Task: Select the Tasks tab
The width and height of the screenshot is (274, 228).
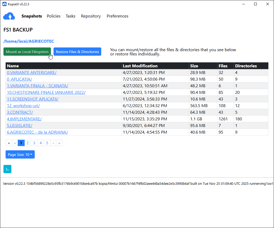Action: (x=70, y=16)
